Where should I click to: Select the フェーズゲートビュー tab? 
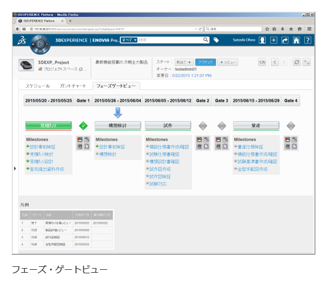pos(116,86)
